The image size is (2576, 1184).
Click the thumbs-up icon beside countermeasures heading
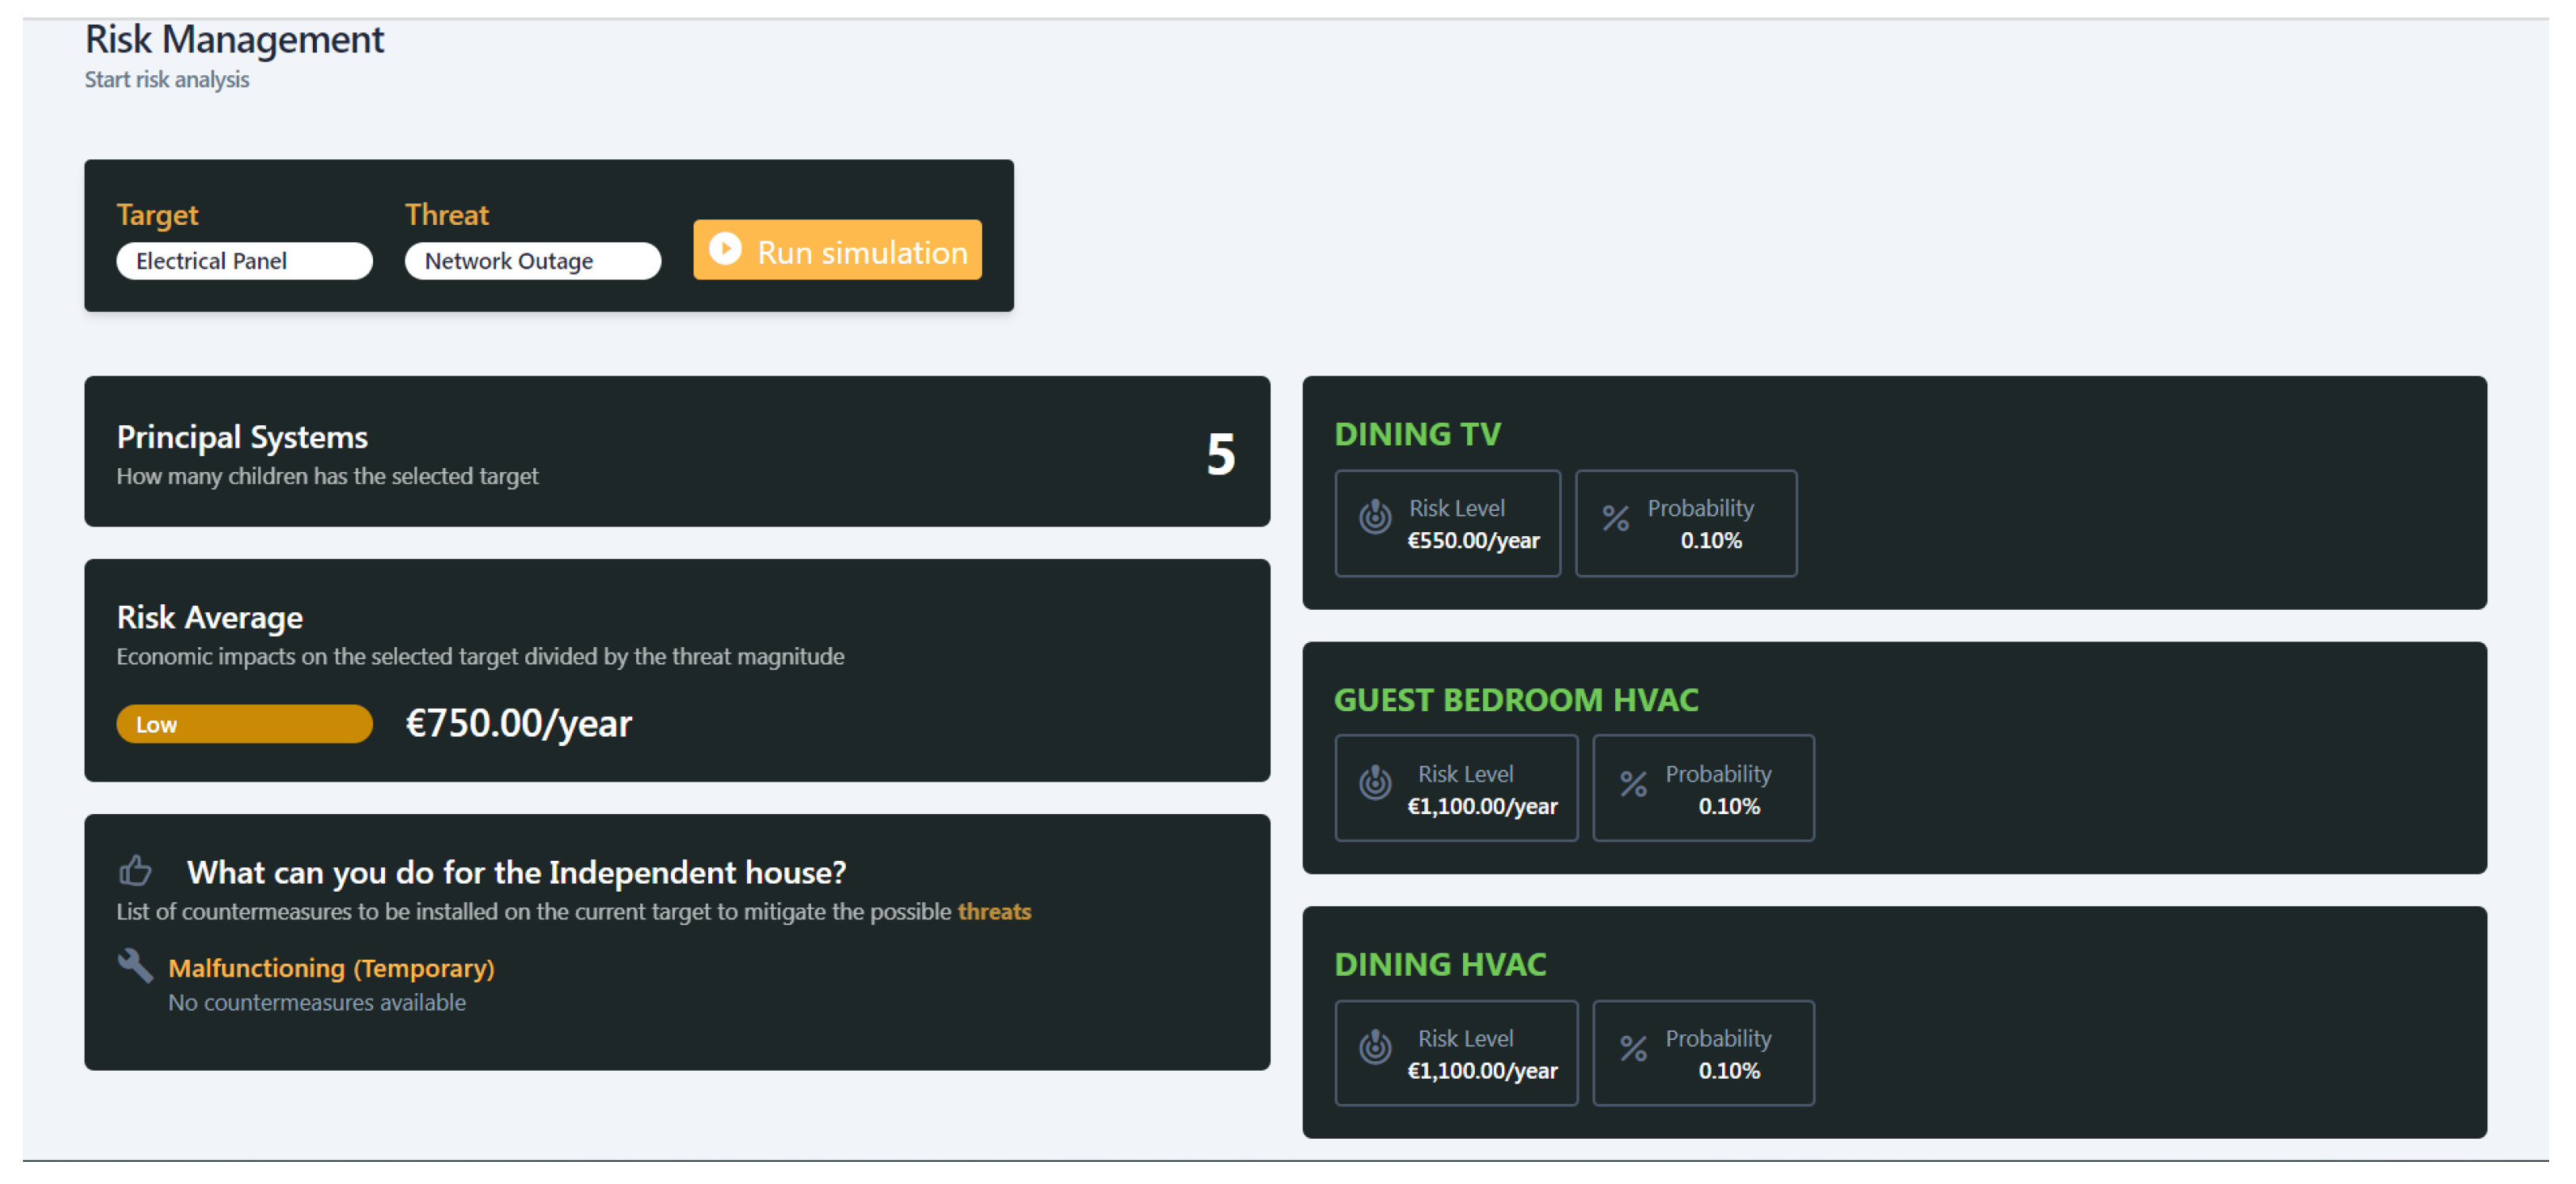click(x=135, y=871)
